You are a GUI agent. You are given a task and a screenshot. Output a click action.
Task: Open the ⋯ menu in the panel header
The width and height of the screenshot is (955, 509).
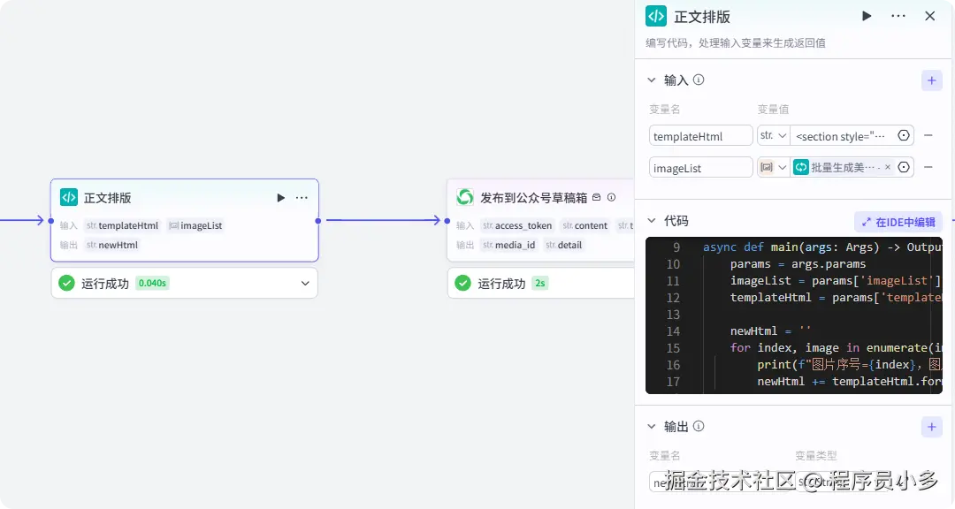(897, 15)
